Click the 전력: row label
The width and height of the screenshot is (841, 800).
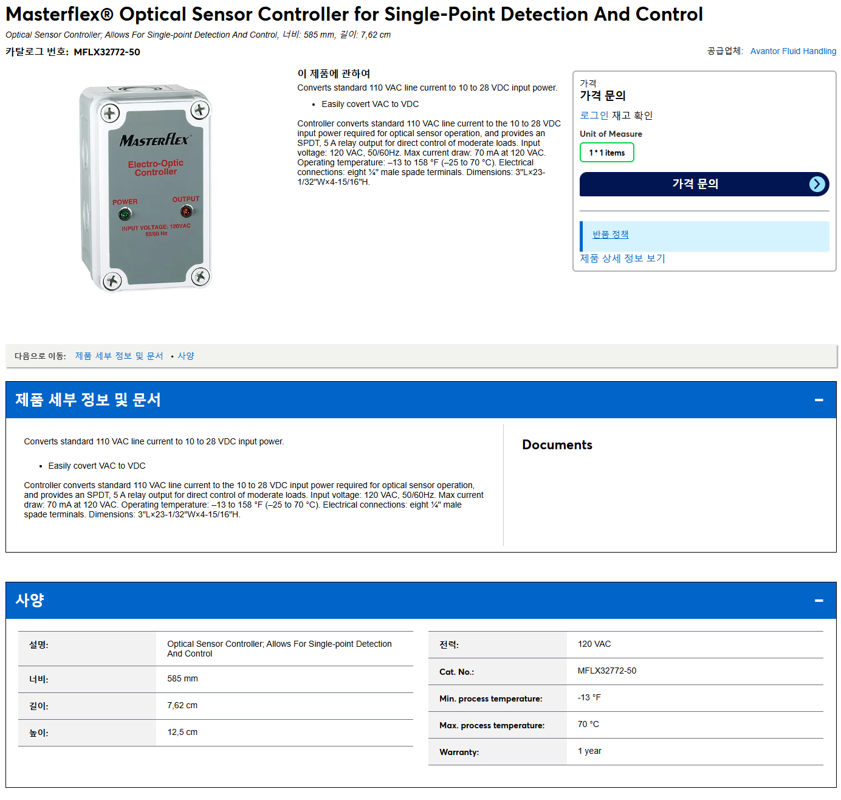point(449,644)
